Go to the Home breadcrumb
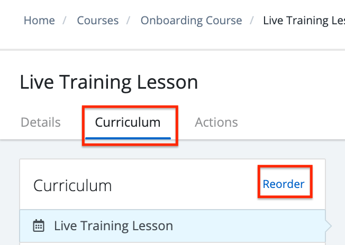The width and height of the screenshot is (345, 245). (x=39, y=21)
